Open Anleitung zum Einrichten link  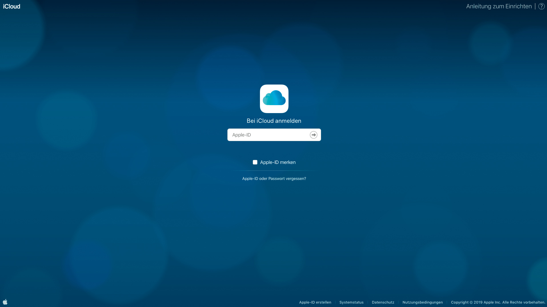[499, 6]
